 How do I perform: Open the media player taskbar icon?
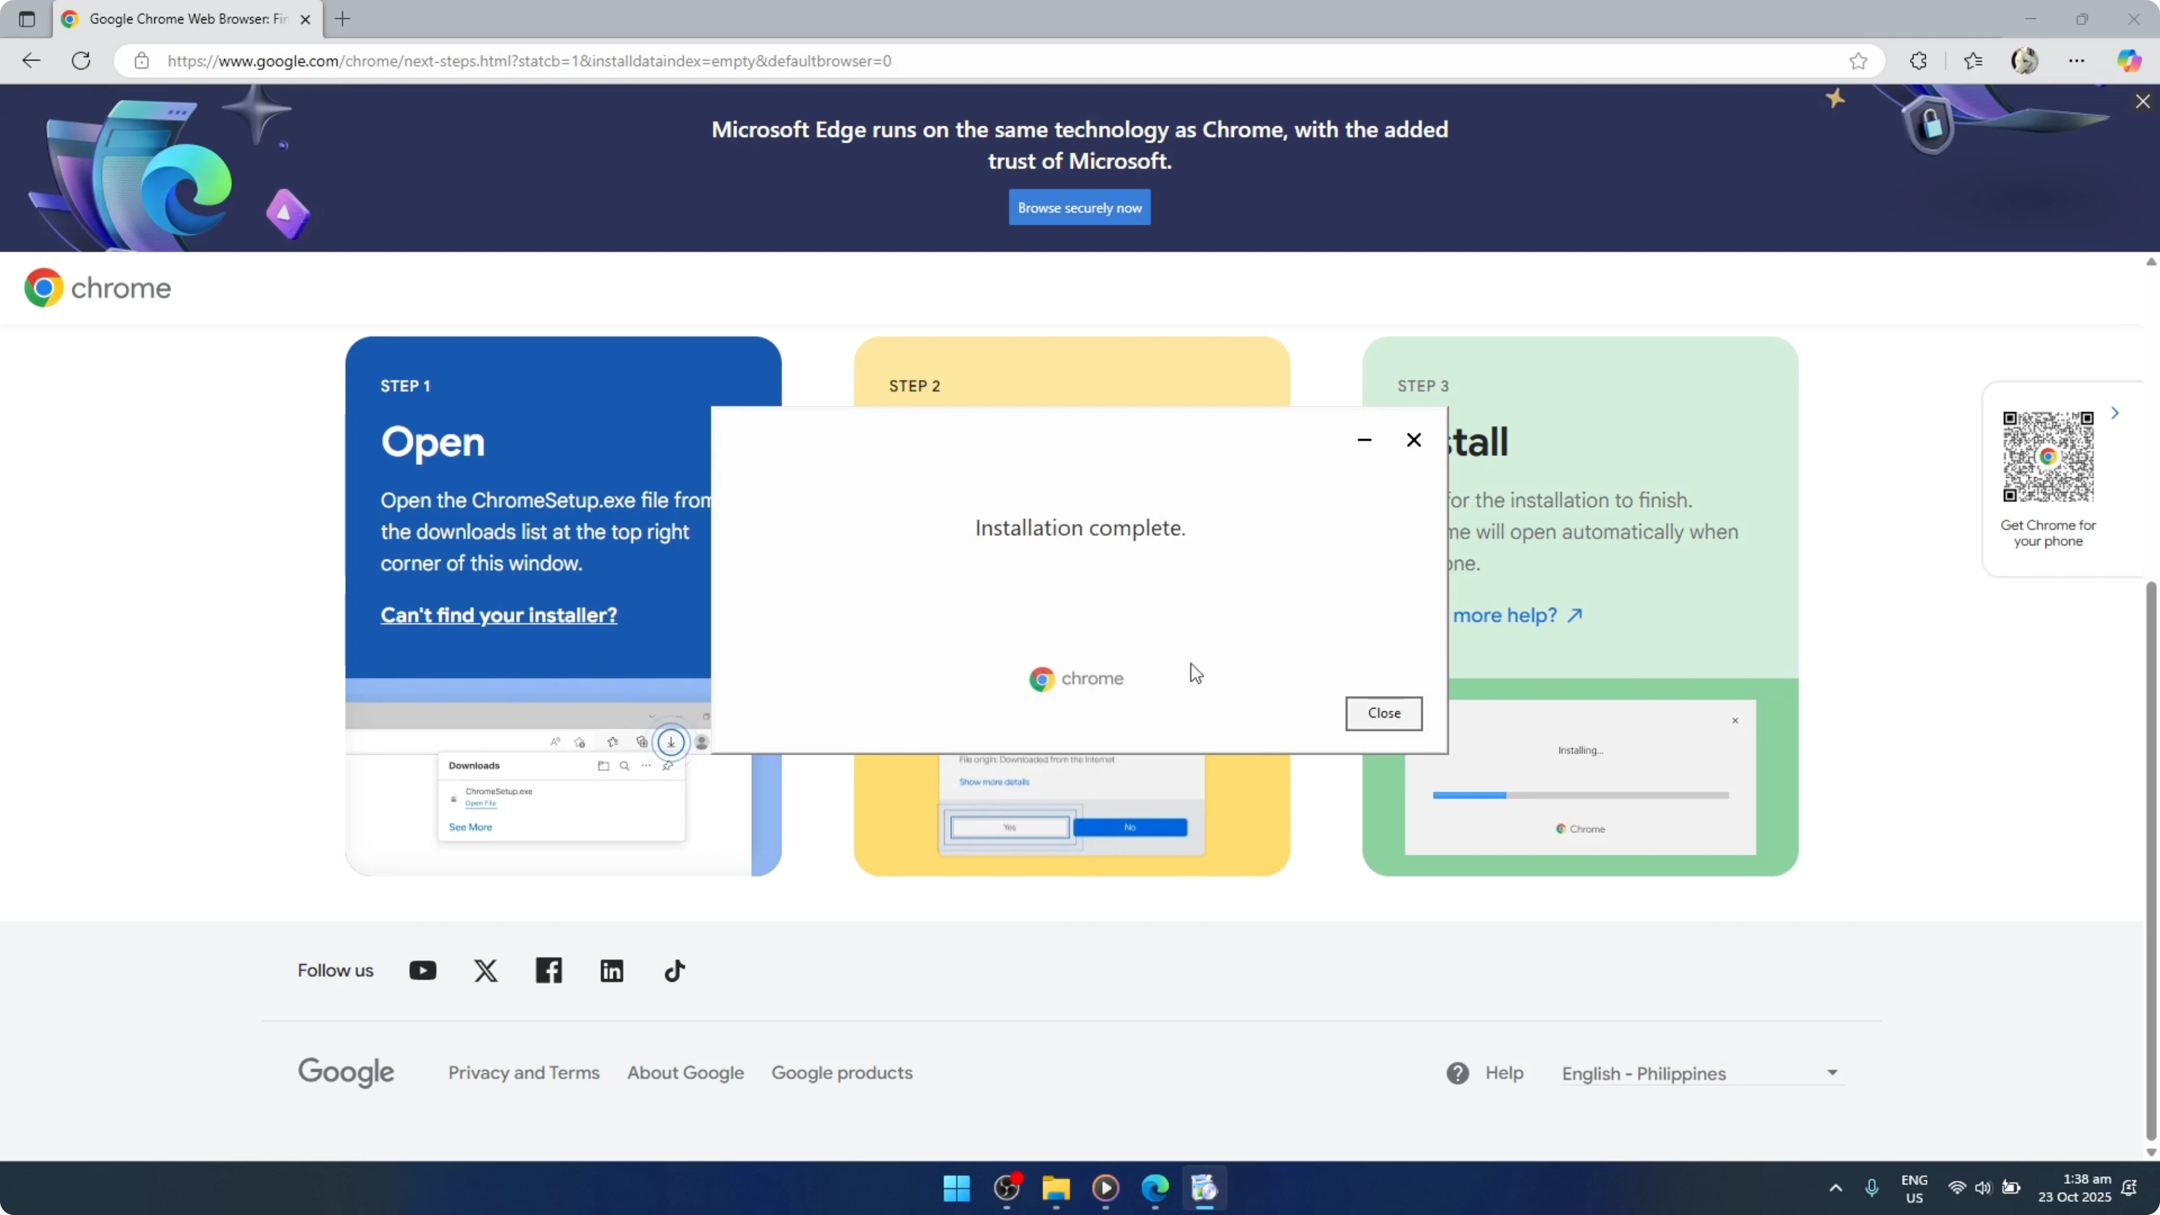click(x=1105, y=1187)
